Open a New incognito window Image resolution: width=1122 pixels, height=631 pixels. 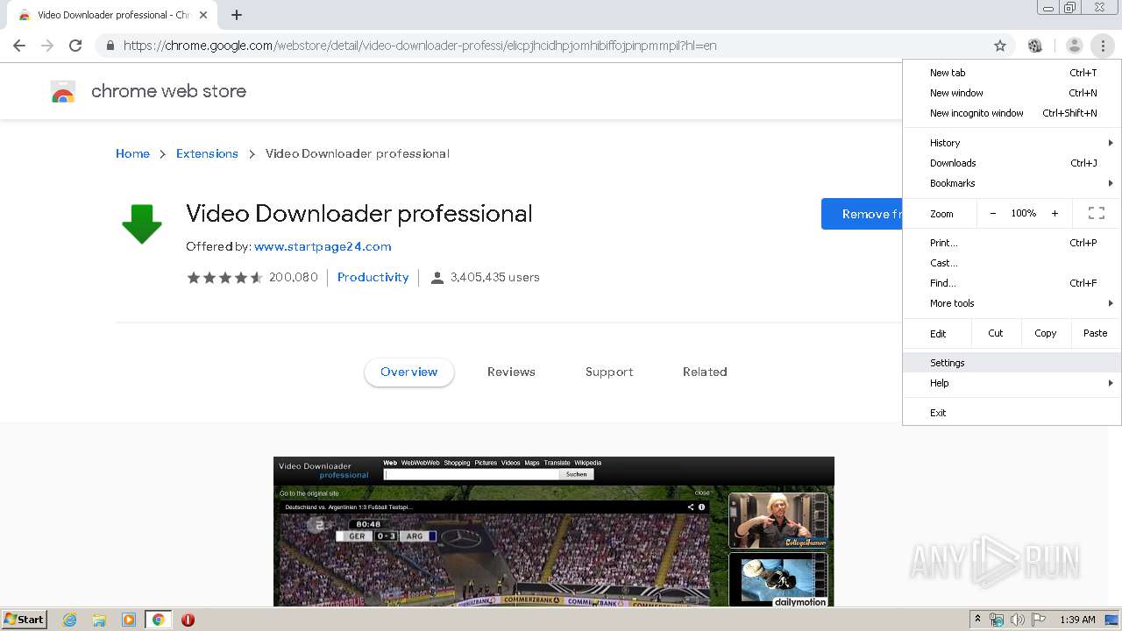[x=1012, y=113]
